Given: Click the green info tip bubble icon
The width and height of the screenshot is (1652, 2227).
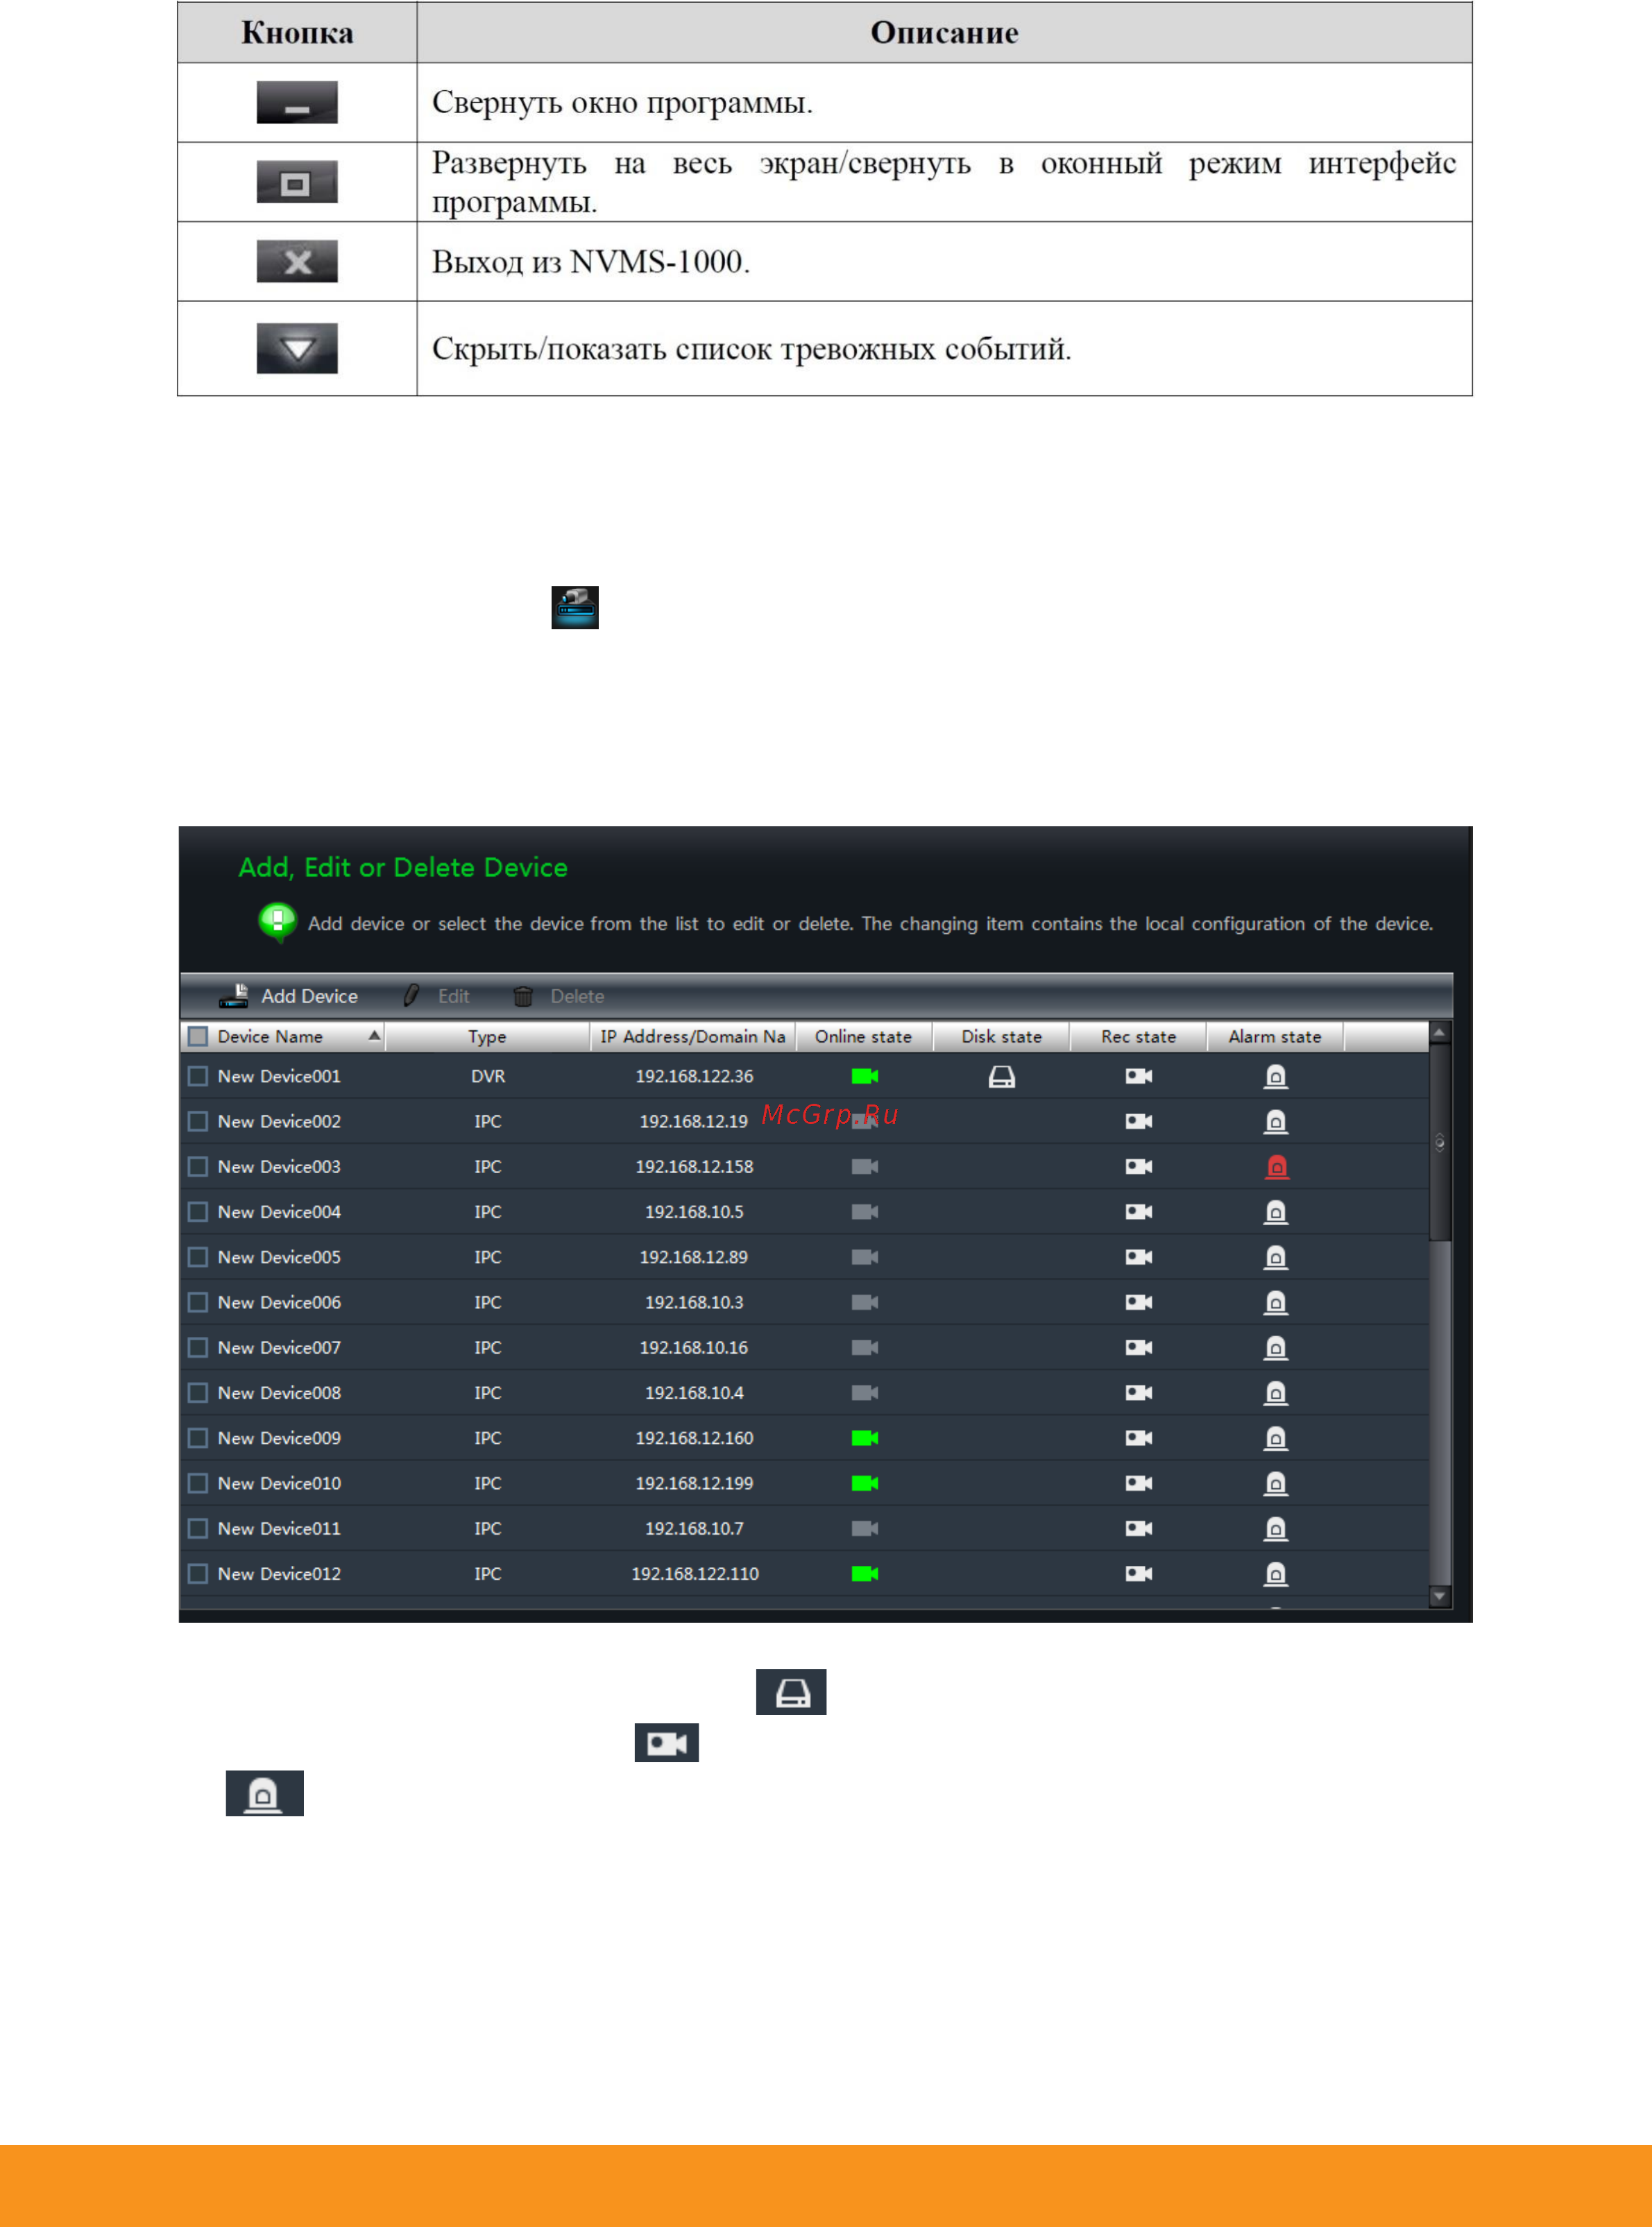Looking at the screenshot, I should [x=278, y=921].
